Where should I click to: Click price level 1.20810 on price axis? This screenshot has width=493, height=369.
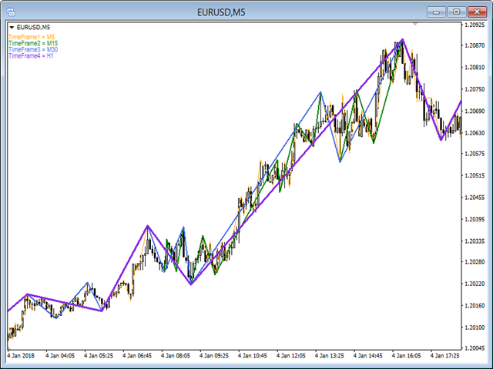(x=475, y=67)
